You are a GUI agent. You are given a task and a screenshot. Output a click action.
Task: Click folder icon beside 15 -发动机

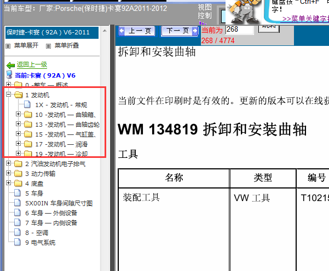[x=28, y=134]
